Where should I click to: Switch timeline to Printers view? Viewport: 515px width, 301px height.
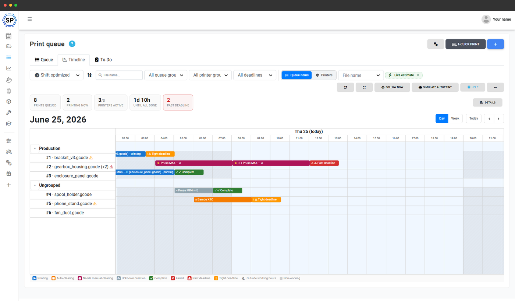pyautogui.click(x=324, y=75)
